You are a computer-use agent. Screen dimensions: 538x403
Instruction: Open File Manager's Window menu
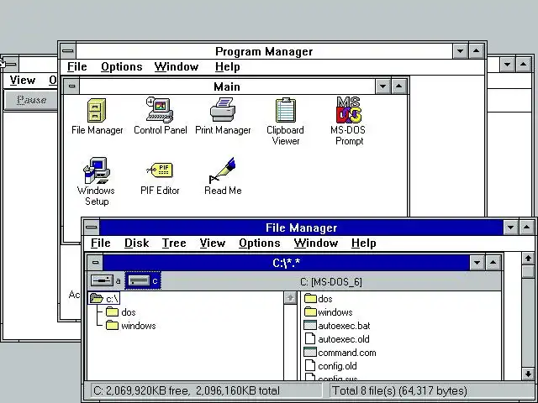pyautogui.click(x=316, y=243)
